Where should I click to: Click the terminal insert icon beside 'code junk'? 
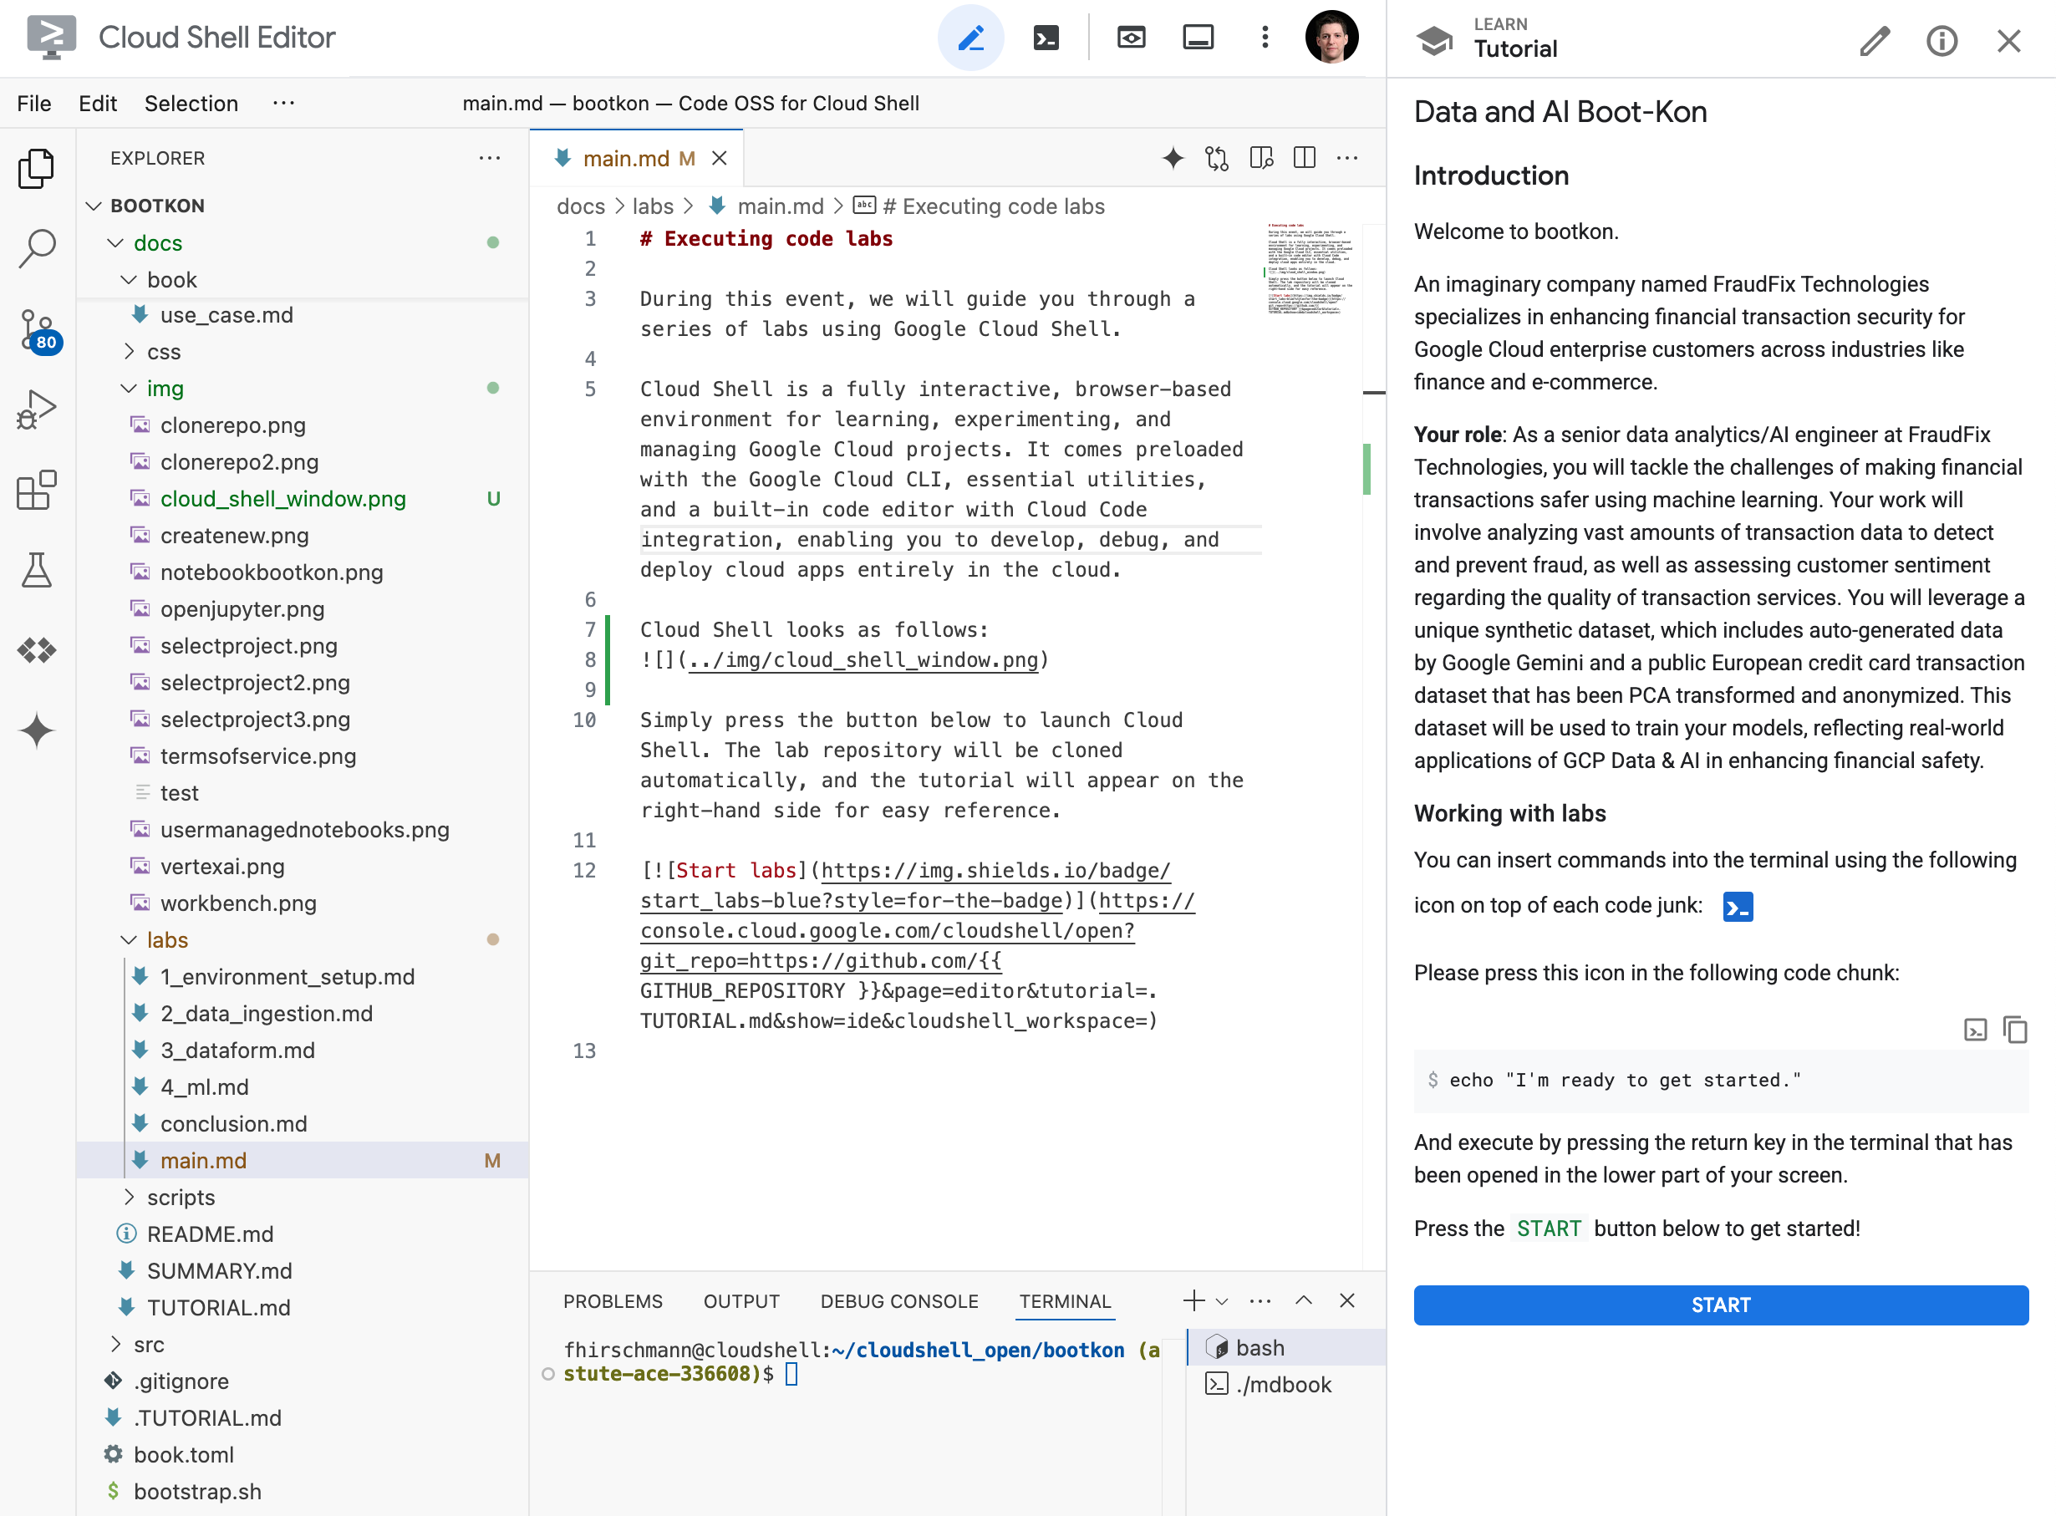(1738, 908)
